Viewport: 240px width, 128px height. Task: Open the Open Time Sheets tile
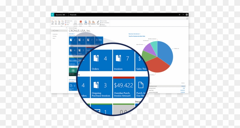point(73,87)
